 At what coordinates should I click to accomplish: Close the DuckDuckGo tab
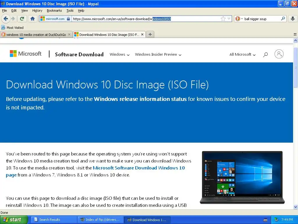coord(69,34)
